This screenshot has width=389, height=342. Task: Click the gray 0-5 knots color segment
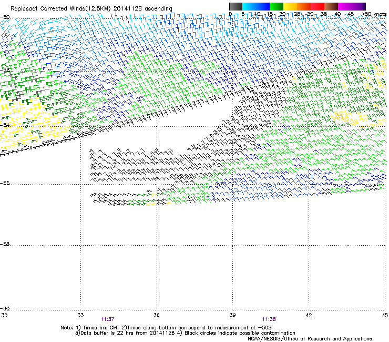236,6
